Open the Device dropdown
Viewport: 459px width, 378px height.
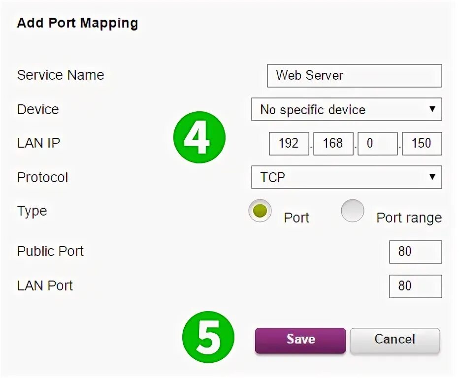347,109
